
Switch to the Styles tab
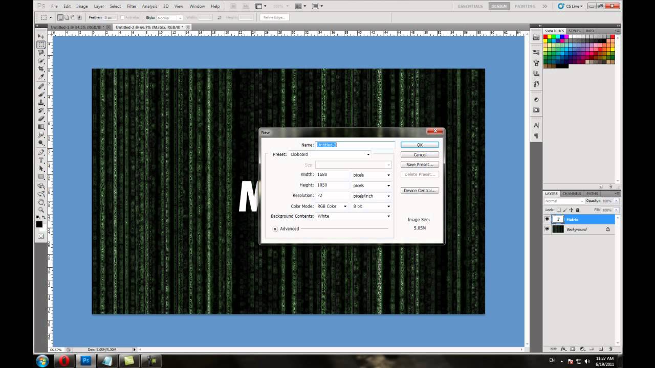574,31
